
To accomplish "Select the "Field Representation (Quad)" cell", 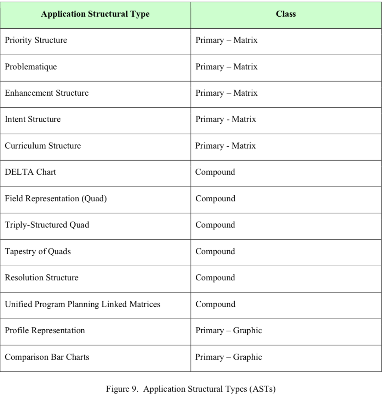I will pos(56,199).
